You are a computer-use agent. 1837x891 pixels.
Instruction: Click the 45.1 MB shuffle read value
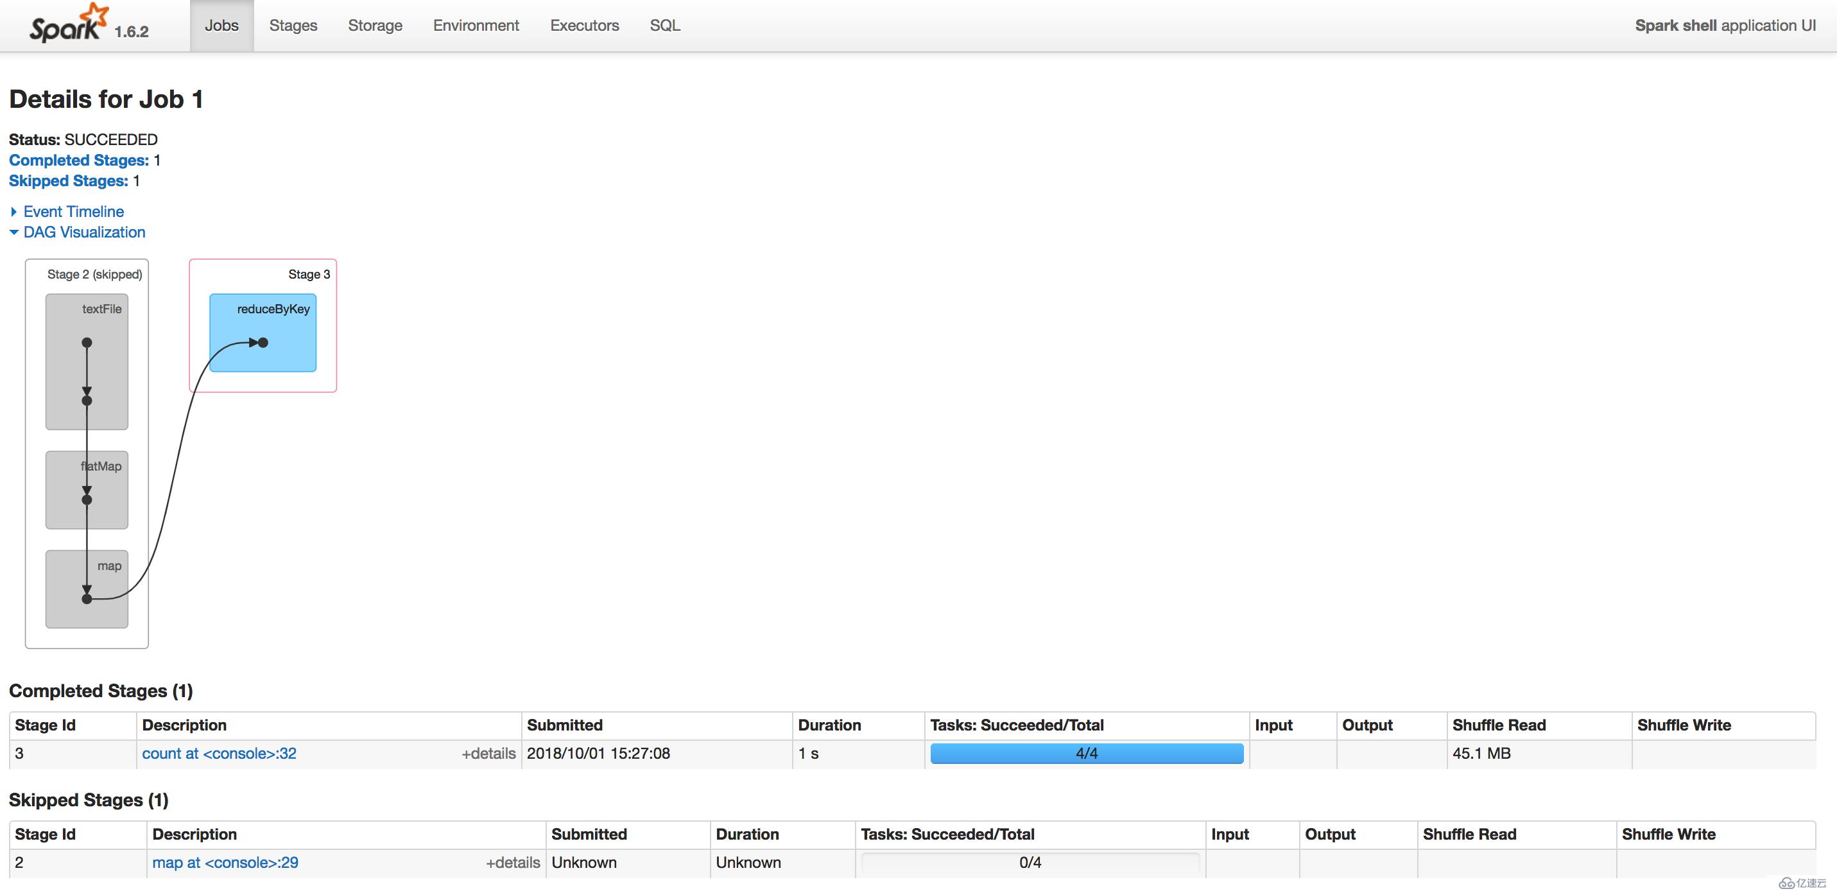pos(1481,754)
